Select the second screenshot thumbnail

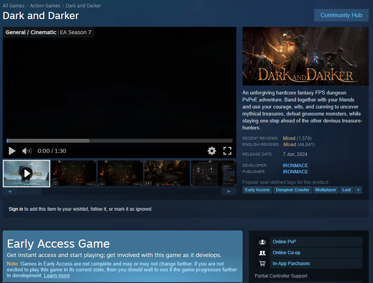pyautogui.click(x=74, y=173)
